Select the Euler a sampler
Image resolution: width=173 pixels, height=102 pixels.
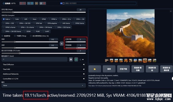click(6, 19)
